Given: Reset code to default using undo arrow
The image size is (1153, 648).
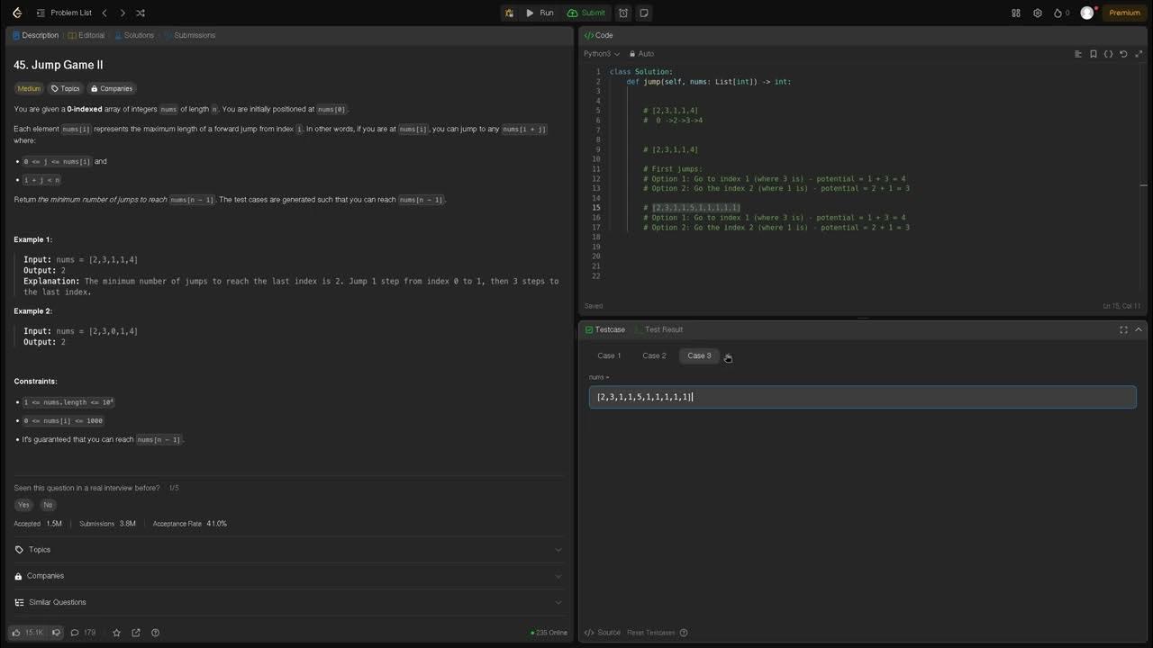Looking at the screenshot, I should click(1123, 54).
